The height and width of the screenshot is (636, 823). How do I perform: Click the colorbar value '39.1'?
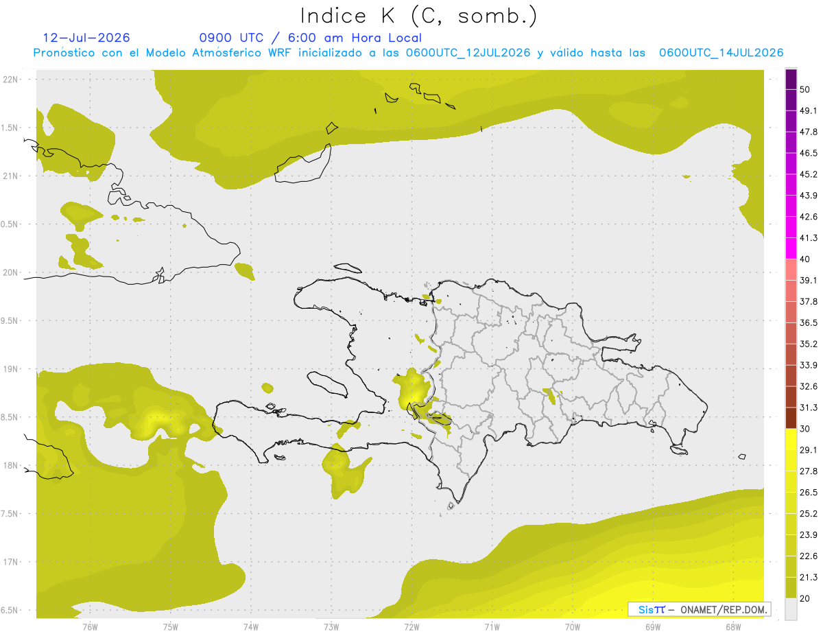click(809, 281)
